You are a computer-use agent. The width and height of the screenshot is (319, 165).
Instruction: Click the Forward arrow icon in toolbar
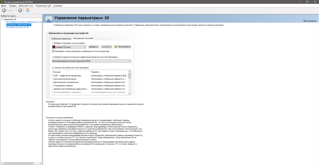click(x=20, y=10)
